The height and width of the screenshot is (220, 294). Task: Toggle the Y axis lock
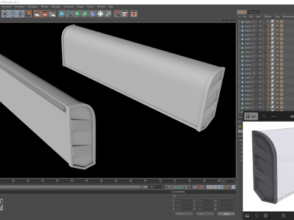[13, 14]
